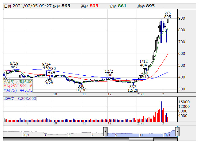Select the MA(5) legend entry
Image resolution: width=200 pixels, height=144 pixels.
18,82
